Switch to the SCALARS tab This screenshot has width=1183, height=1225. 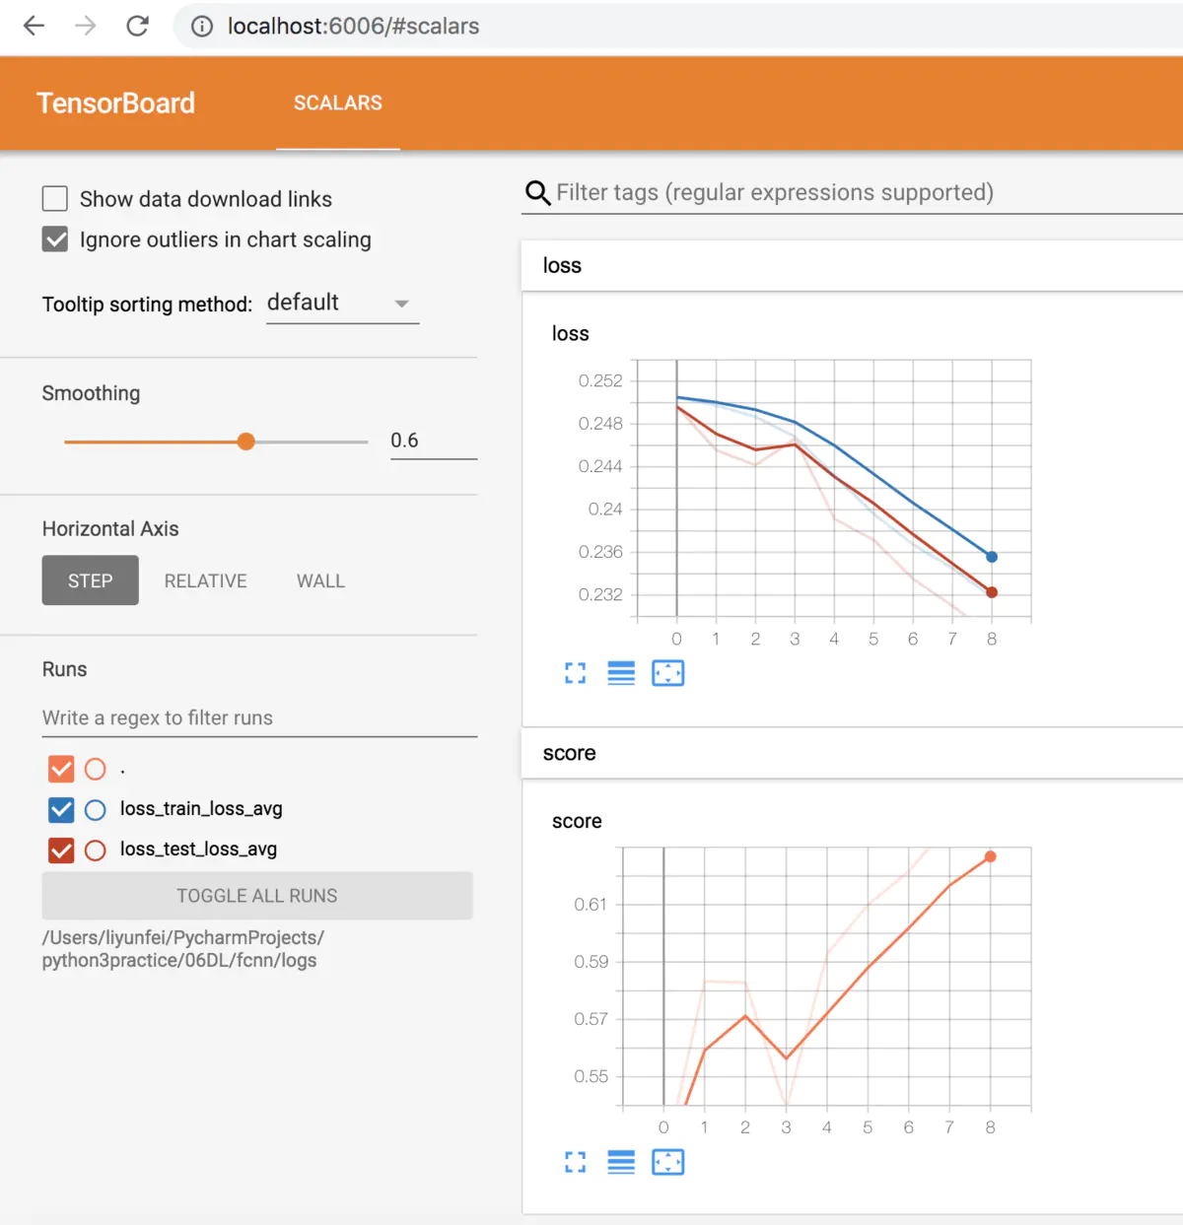(x=338, y=102)
